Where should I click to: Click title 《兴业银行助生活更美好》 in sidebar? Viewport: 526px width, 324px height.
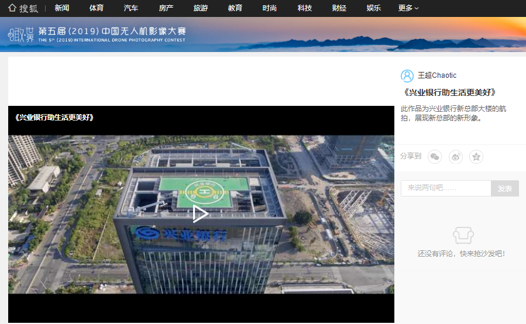(x=450, y=92)
